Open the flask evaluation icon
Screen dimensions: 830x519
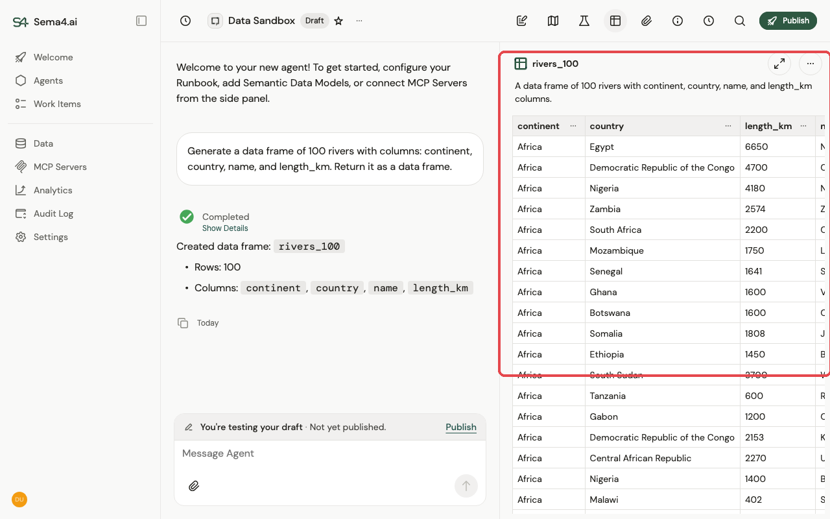tap(584, 21)
